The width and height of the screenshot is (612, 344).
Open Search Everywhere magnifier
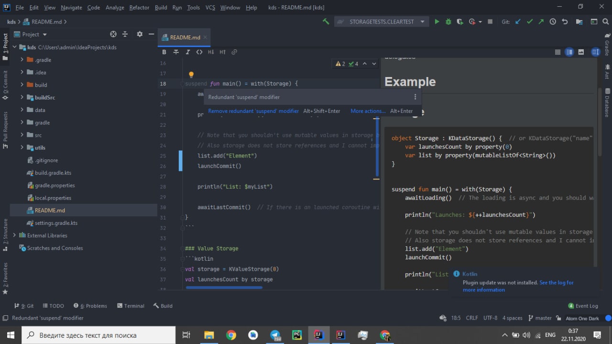pyautogui.click(x=606, y=22)
